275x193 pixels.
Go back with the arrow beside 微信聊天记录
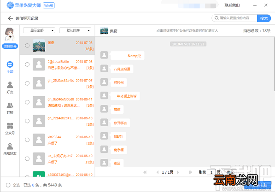tap(10, 18)
